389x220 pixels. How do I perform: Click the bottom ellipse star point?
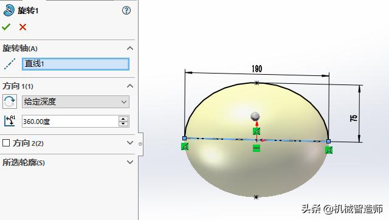256,197
